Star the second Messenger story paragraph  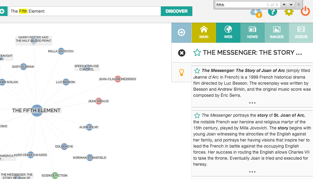click(x=197, y=116)
